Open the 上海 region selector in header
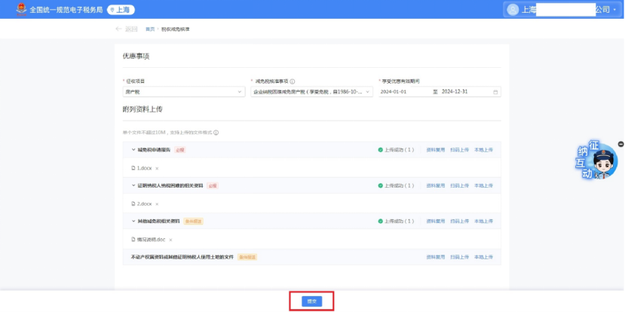Screen dimensions: 625x312 pos(121,10)
